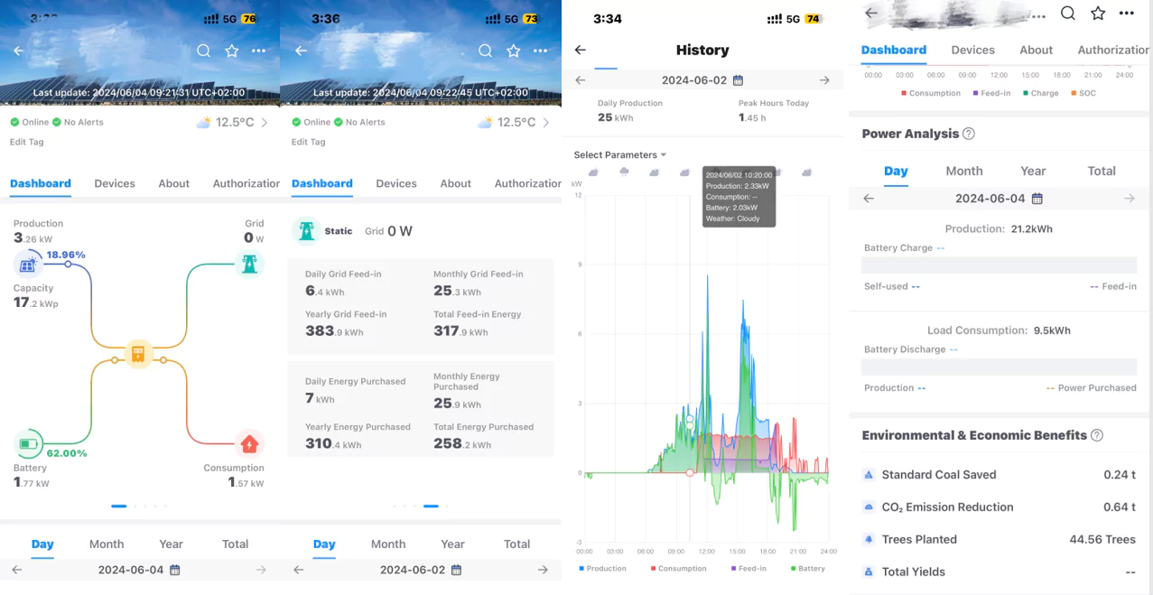This screenshot has height=595, width=1153.
Task: Toggle Production series in History chart legend
Action: [x=602, y=569]
